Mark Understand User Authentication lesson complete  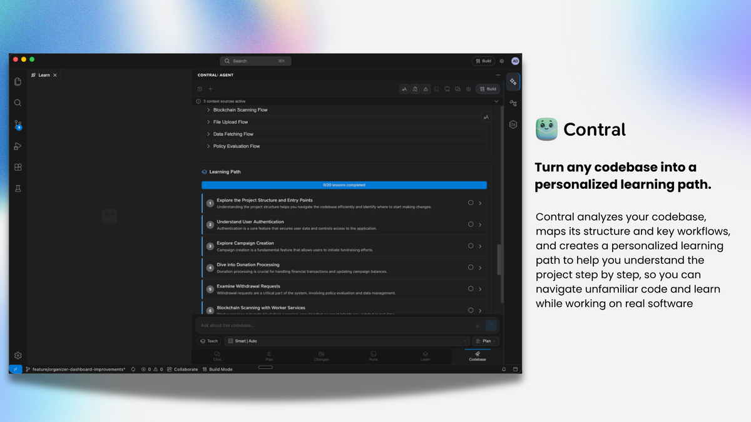(x=471, y=224)
